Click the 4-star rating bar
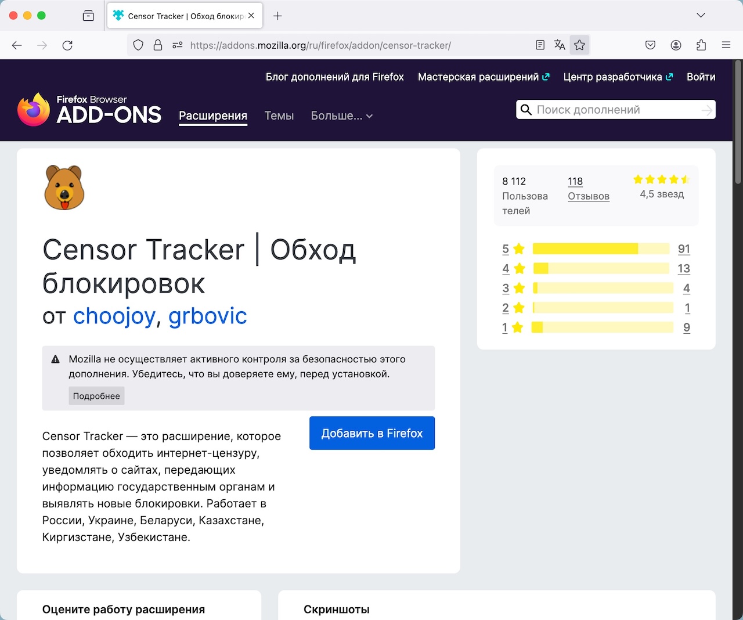Screen dimensions: 743x620 tap(601, 268)
